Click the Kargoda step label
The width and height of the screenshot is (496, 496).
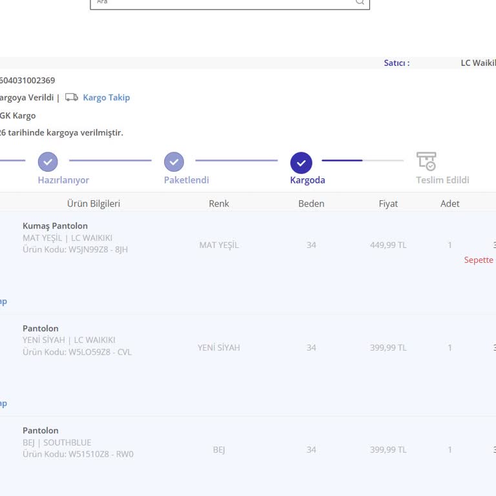tap(307, 180)
